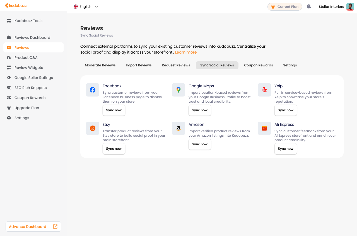Click the Etsy platform icon
Image resolution: width=357 pixels, height=236 pixels.
click(93, 128)
